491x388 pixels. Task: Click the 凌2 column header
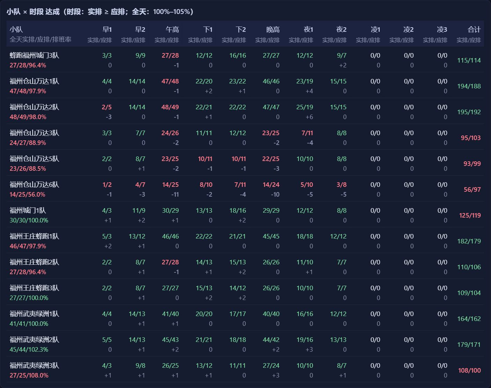click(x=409, y=30)
